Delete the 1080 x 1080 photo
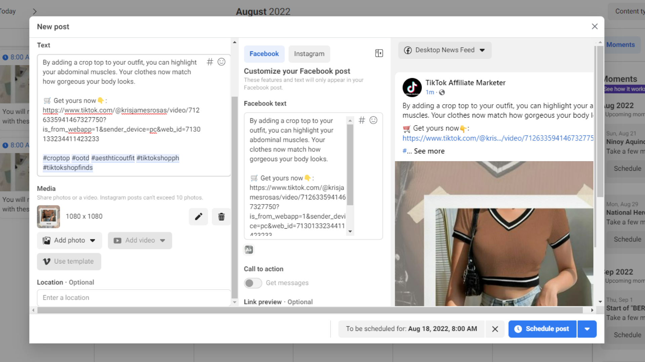The width and height of the screenshot is (645, 362). click(221, 217)
